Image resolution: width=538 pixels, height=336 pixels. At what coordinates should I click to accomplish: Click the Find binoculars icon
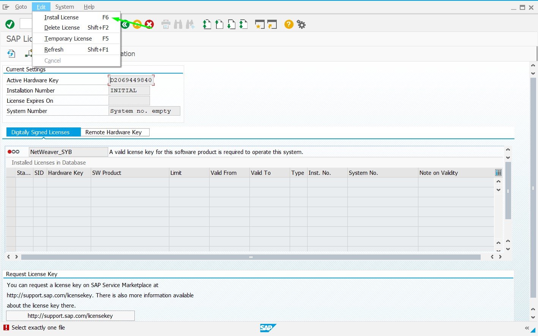[x=178, y=25]
